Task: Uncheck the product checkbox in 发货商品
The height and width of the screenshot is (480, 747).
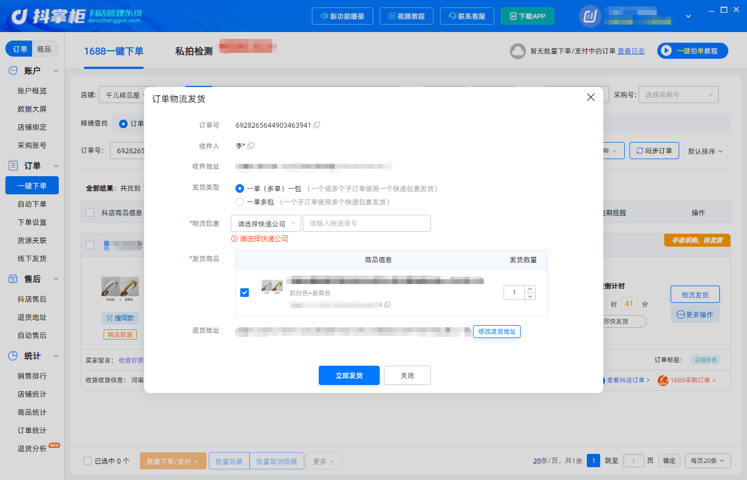Action: pos(245,293)
